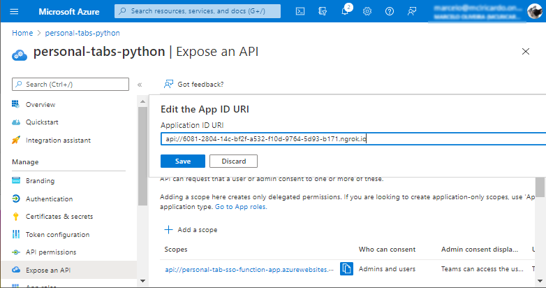
Task: Click the plus icon for Add a scope
Action: (x=168, y=229)
